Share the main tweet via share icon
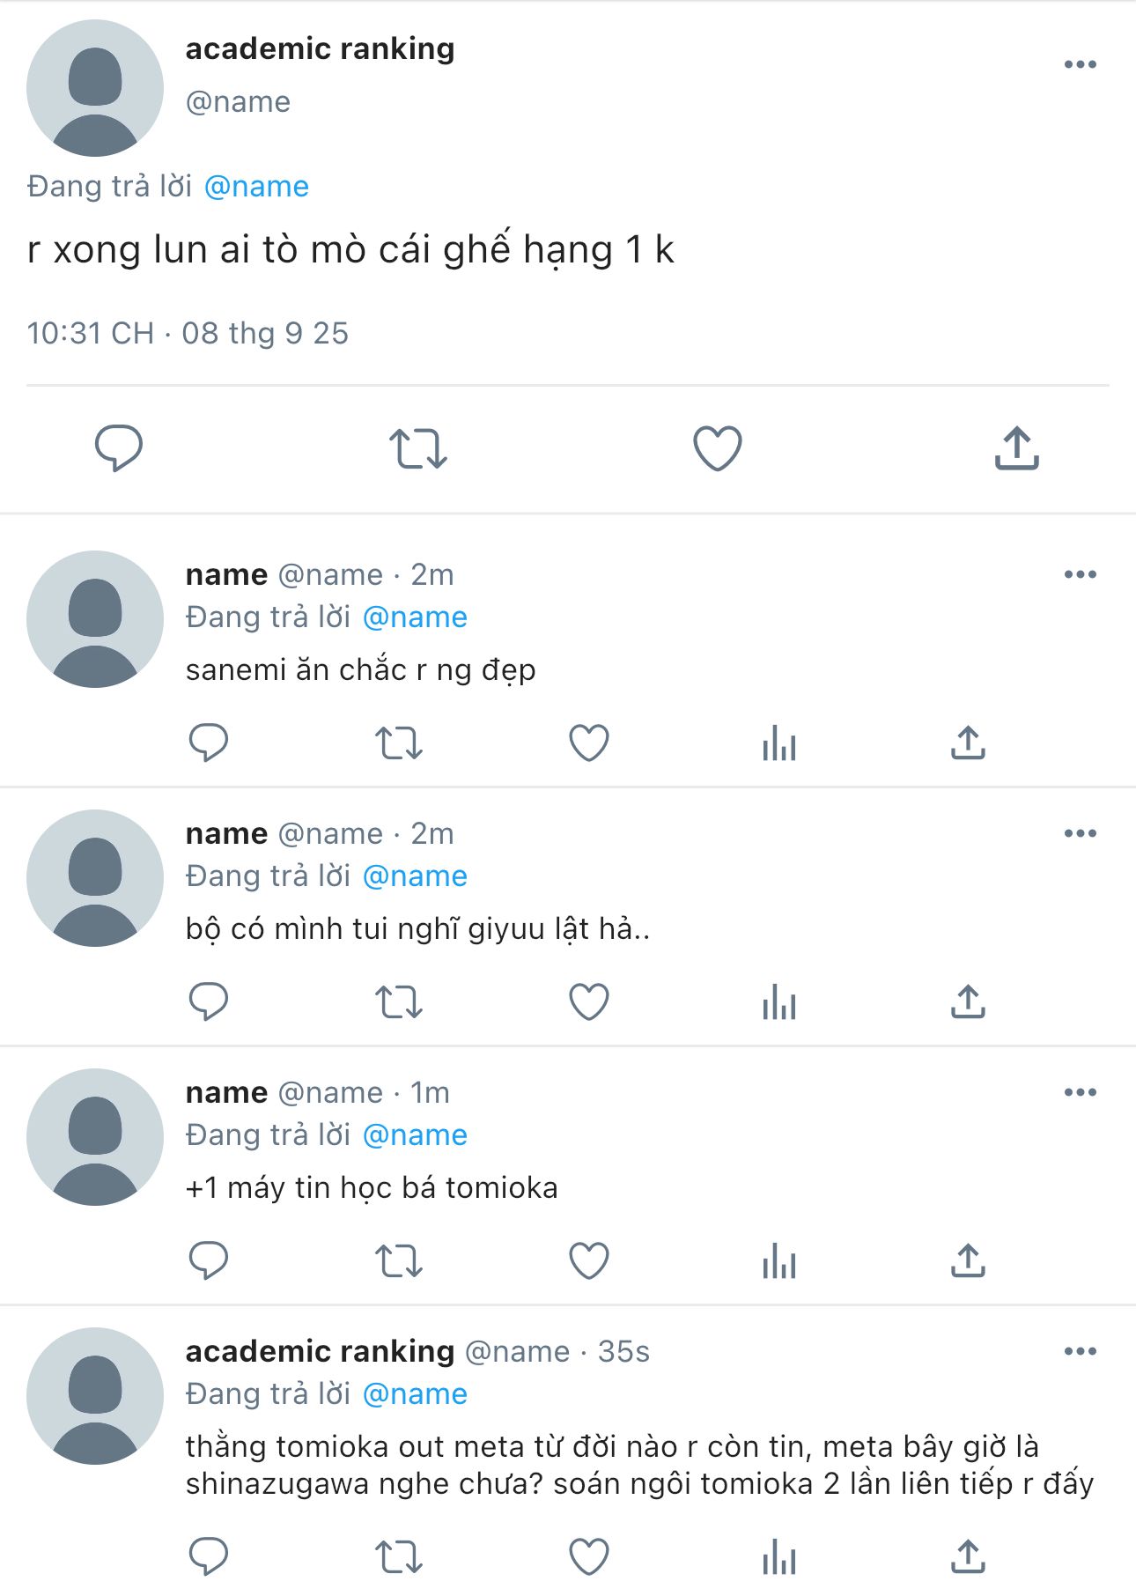This screenshot has width=1136, height=1596. click(1017, 447)
